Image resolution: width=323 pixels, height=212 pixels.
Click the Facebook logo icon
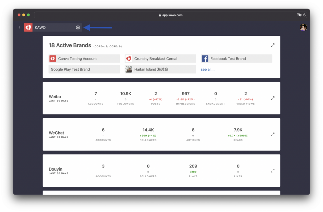tap(205, 59)
